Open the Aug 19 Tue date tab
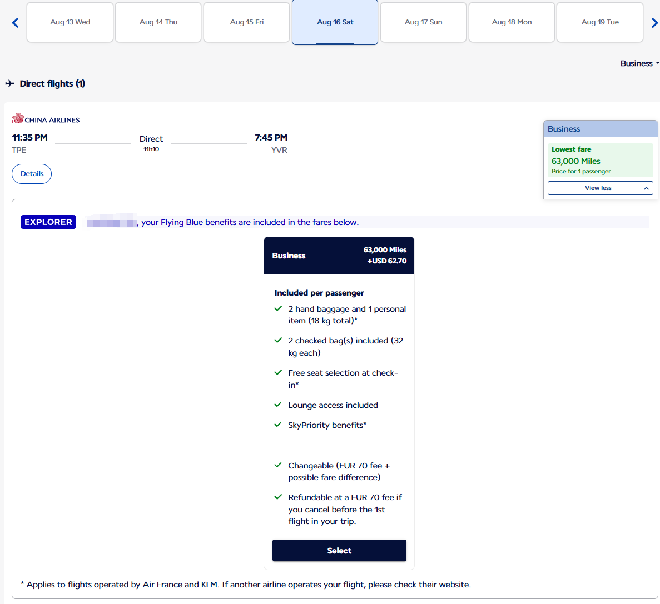660x604 pixels. pos(600,22)
